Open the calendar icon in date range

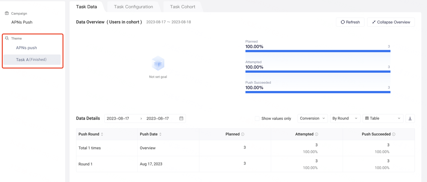tap(181, 119)
